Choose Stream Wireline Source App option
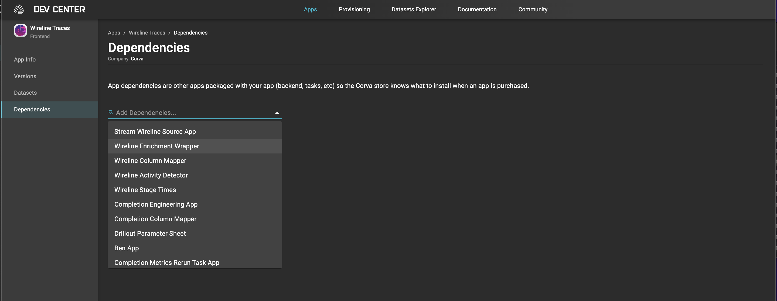777x301 pixels. pos(195,132)
